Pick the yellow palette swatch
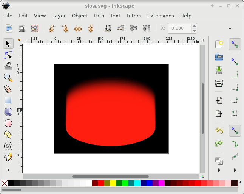Viewport: 244px width, 194px height. click(113, 183)
